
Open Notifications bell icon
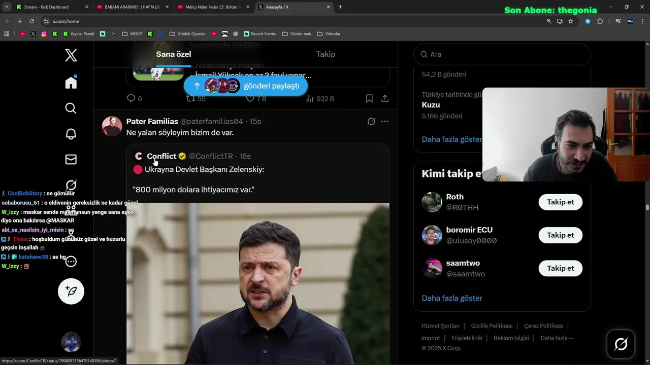click(71, 134)
